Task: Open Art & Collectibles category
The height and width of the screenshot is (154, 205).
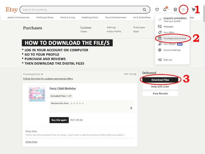Action: [x=142, y=17]
